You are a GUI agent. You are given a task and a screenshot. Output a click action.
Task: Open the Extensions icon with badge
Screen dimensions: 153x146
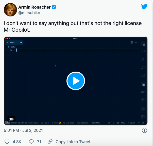143,84
